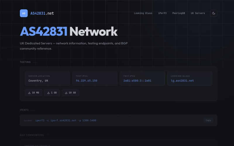Click the TEST IPV4 card label
Image resolution: width=234 pixels, height=146 pixels.
click(82, 76)
